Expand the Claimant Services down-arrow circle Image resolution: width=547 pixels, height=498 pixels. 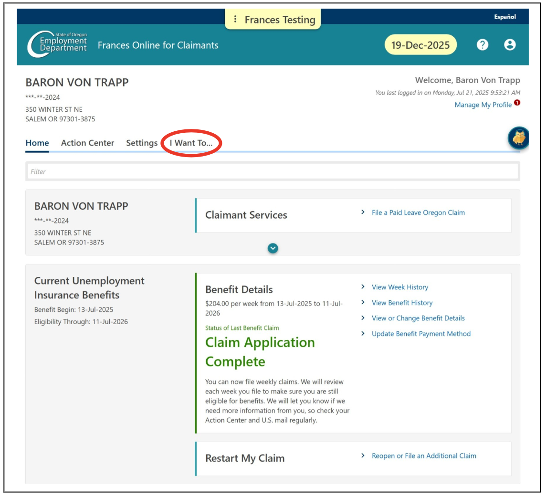coord(273,248)
